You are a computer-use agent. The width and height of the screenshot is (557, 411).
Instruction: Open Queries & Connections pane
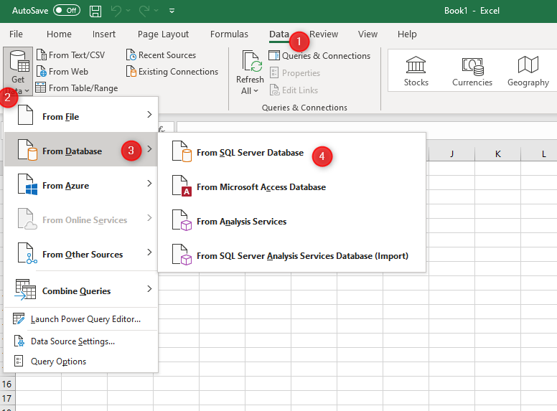pos(319,56)
